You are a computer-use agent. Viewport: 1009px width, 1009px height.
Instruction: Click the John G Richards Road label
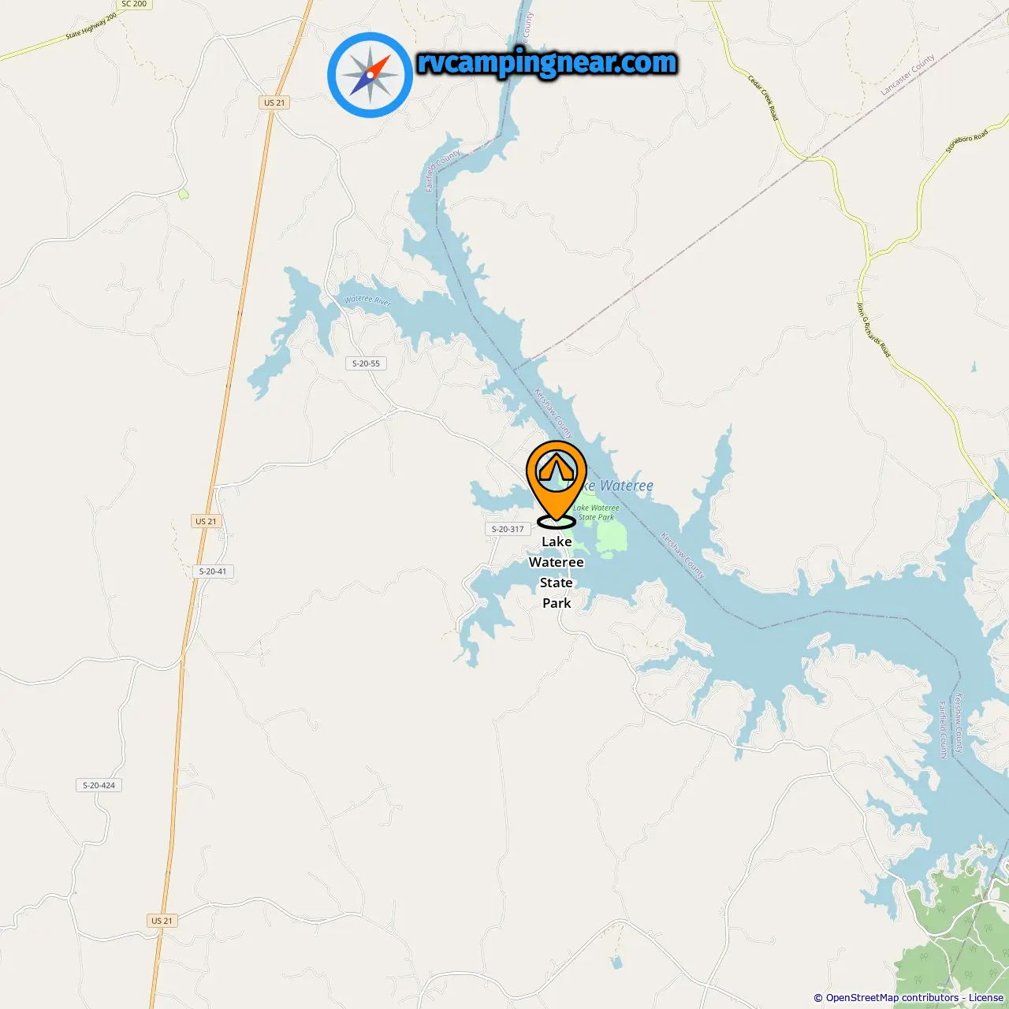(873, 330)
